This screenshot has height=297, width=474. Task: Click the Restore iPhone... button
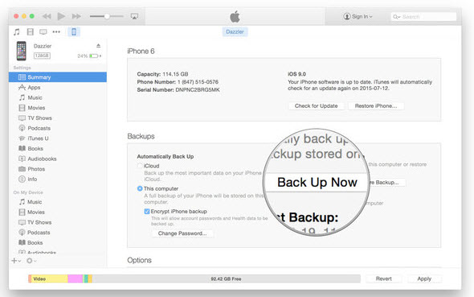click(x=376, y=106)
